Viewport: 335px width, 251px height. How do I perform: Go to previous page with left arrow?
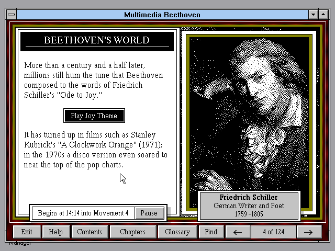[x=238, y=232]
